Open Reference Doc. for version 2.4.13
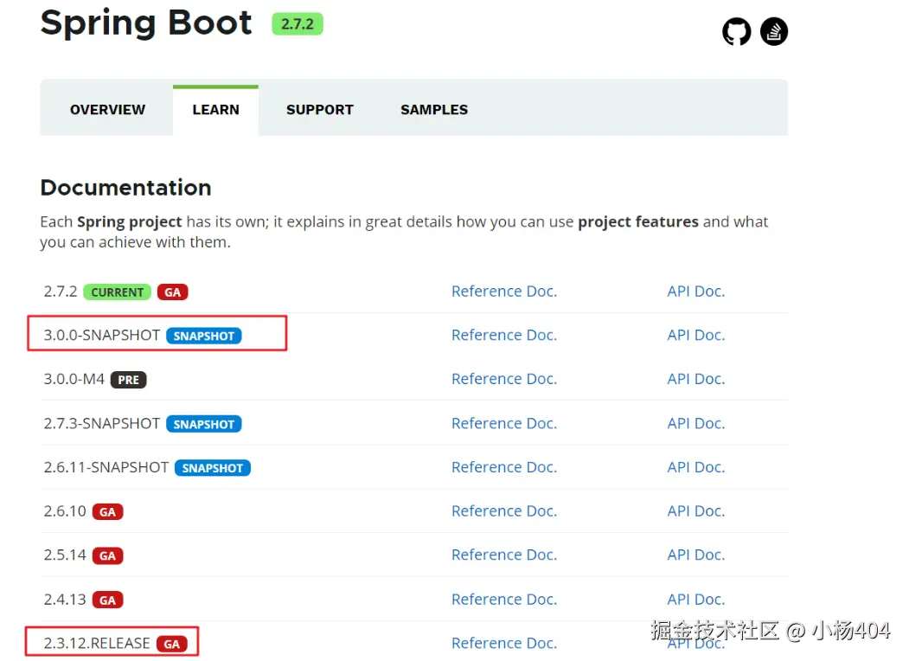 (x=503, y=599)
